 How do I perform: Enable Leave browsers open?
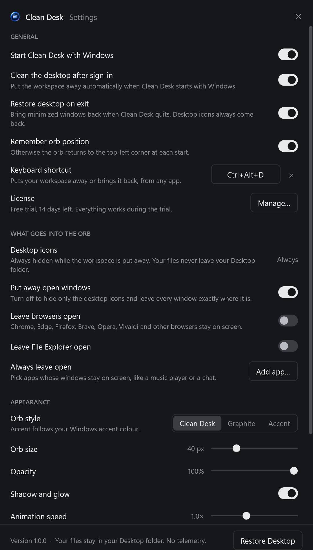[288, 321]
